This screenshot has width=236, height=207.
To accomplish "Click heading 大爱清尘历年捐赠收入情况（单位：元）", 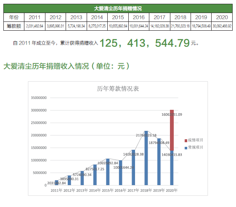I will [x=66, y=66].
